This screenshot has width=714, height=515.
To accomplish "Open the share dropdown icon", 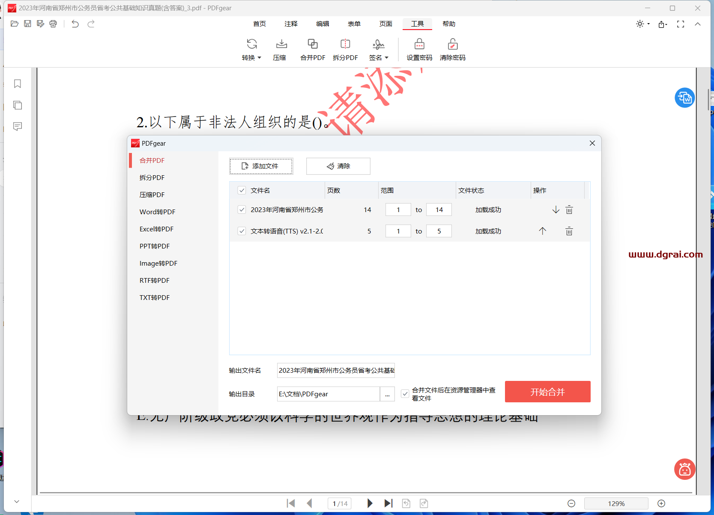I will coord(663,24).
